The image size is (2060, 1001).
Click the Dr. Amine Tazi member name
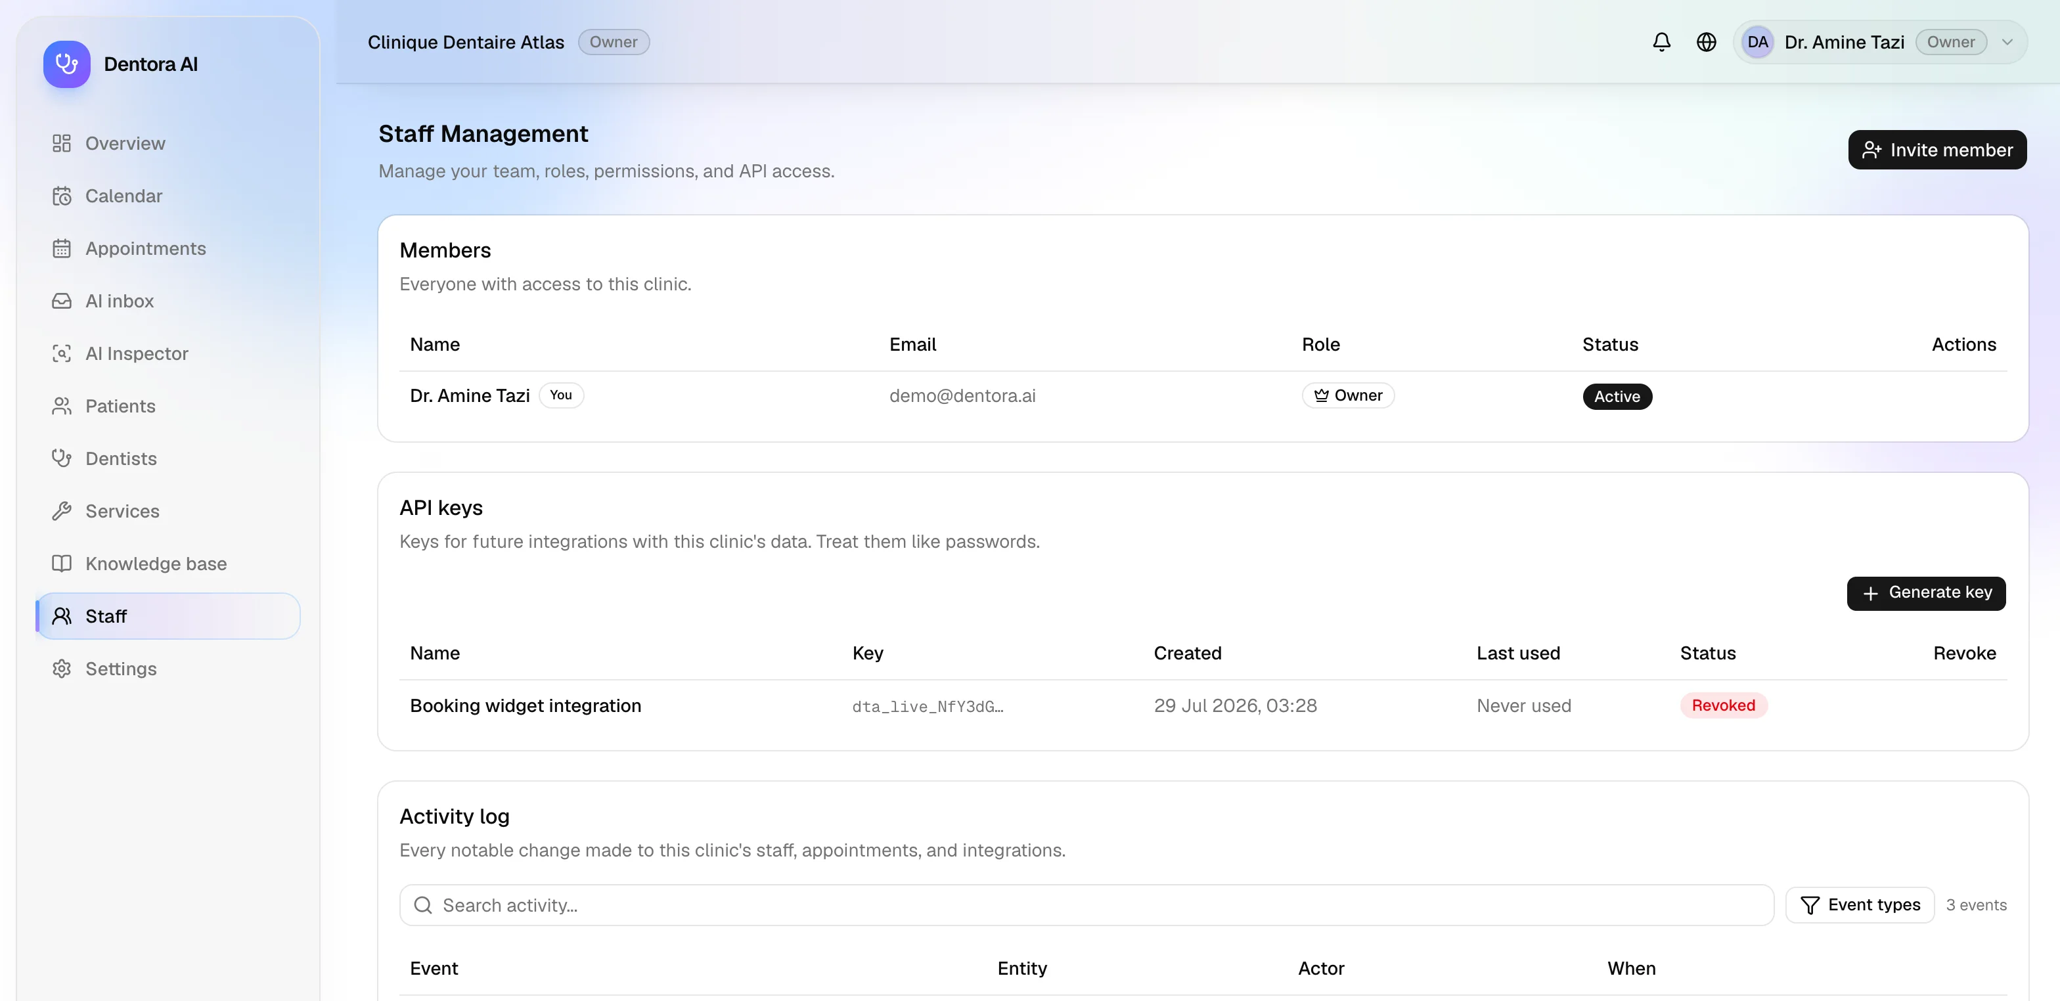coord(470,396)
